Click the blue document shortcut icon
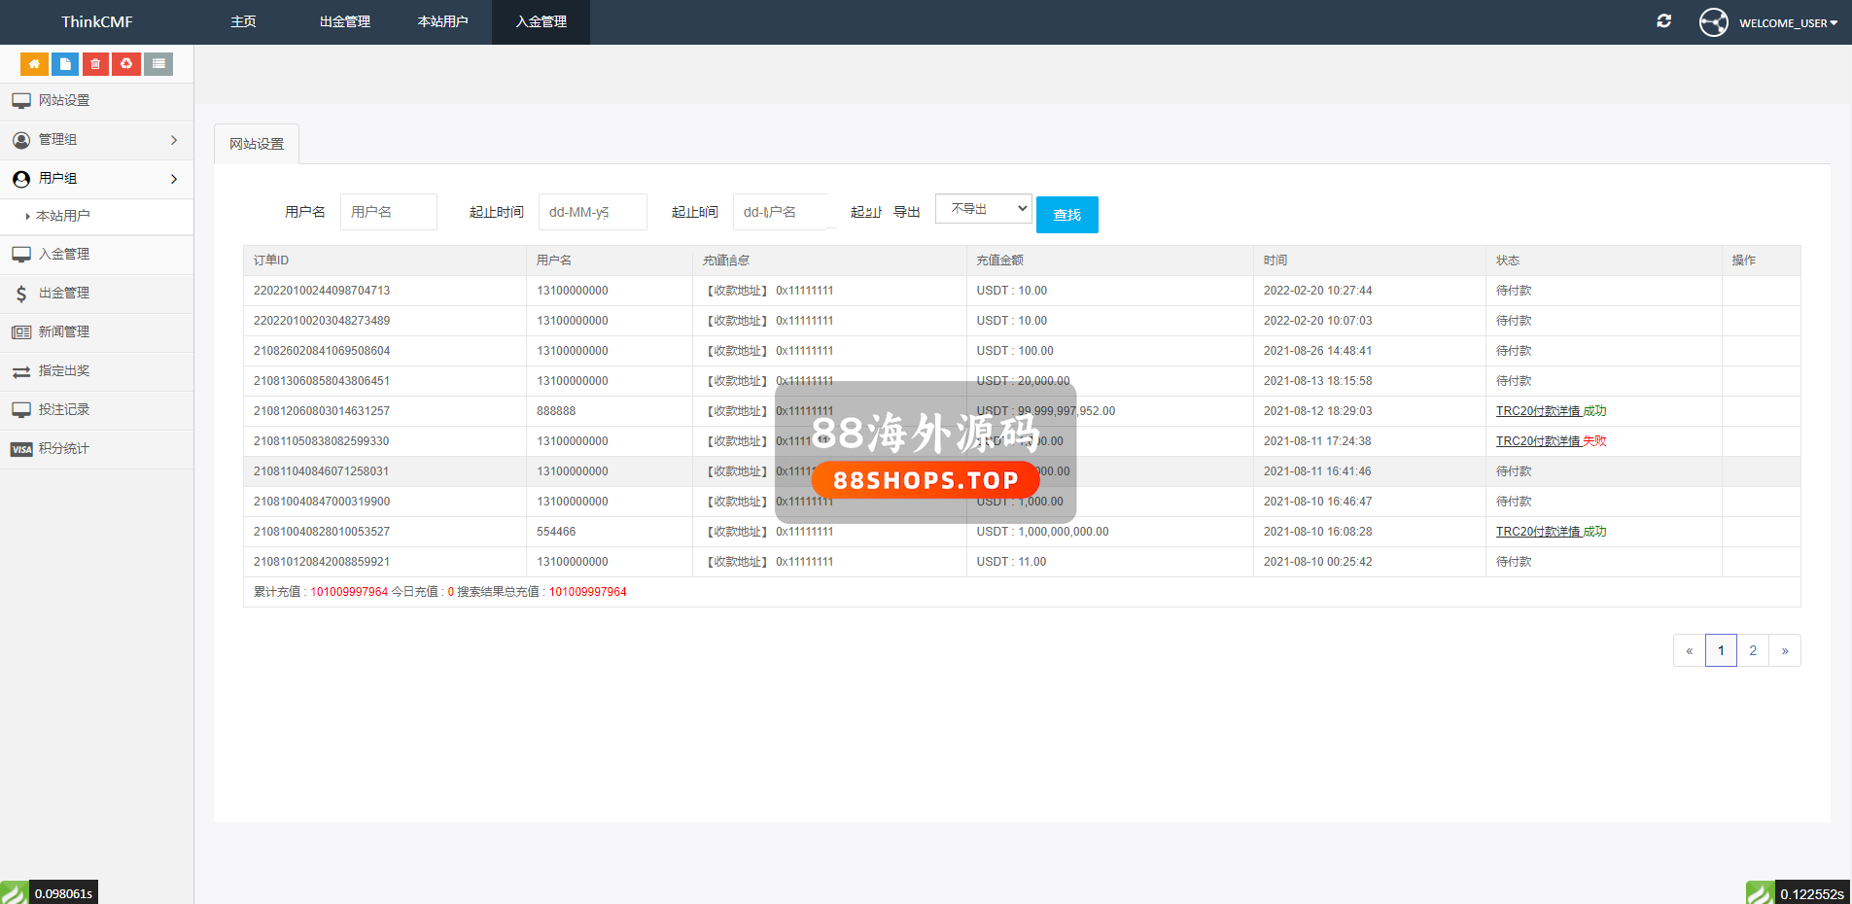The image size is (1852, 904). pyautogui.click(x=65, y=64)
